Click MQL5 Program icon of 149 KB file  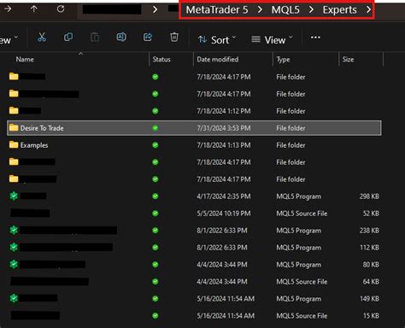14,298
